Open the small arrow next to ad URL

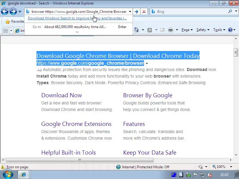tap(147, 64)
